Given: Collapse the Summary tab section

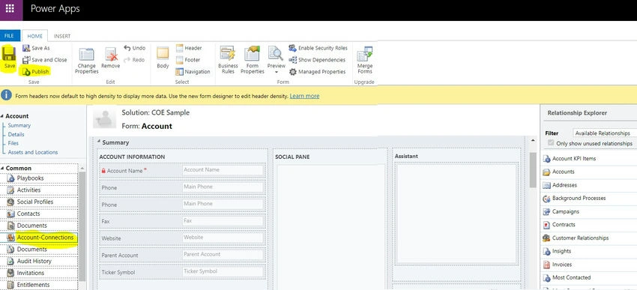Looking at the screenshot, I should [x=99, y=142].
